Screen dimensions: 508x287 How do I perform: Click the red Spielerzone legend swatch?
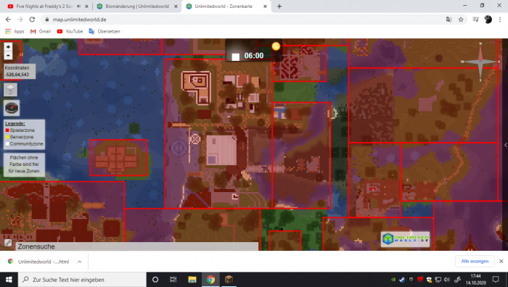[x=7, y=130]
